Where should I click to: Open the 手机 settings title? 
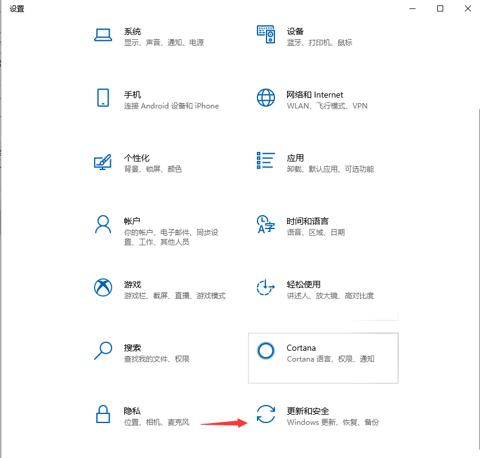[132, 95]
